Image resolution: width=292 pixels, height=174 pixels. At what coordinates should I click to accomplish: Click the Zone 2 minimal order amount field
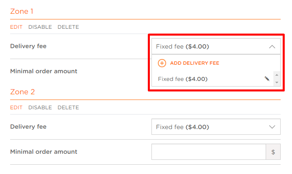[x=209, y=152]
